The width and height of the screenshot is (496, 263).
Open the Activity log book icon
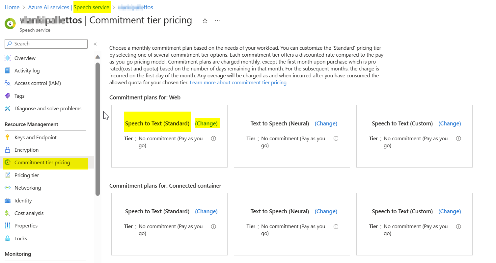tap(8, 71)
